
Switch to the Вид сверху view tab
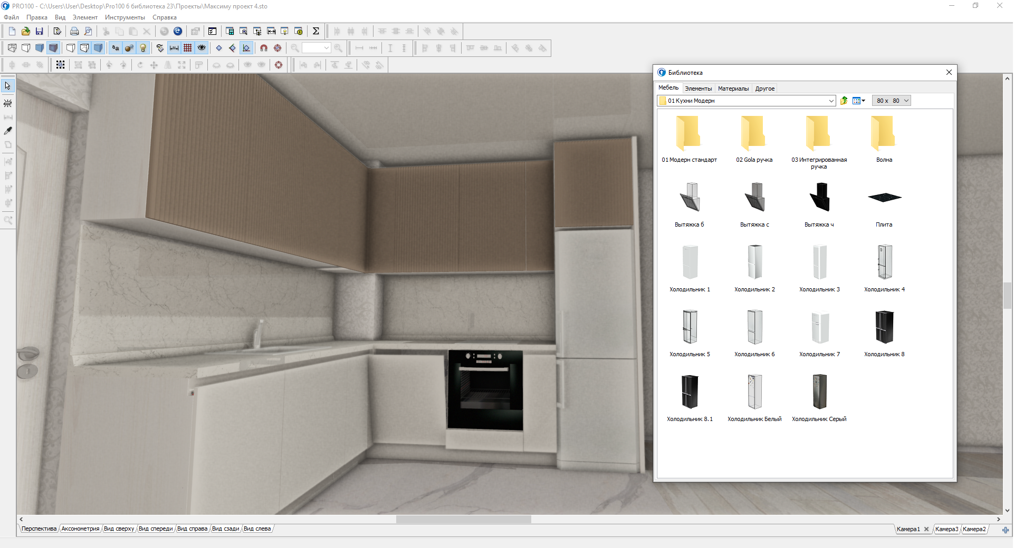point(119,529)
